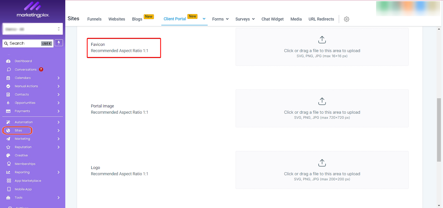
Task: Click the Sites globe icon
Action: [x=8, y=131]
